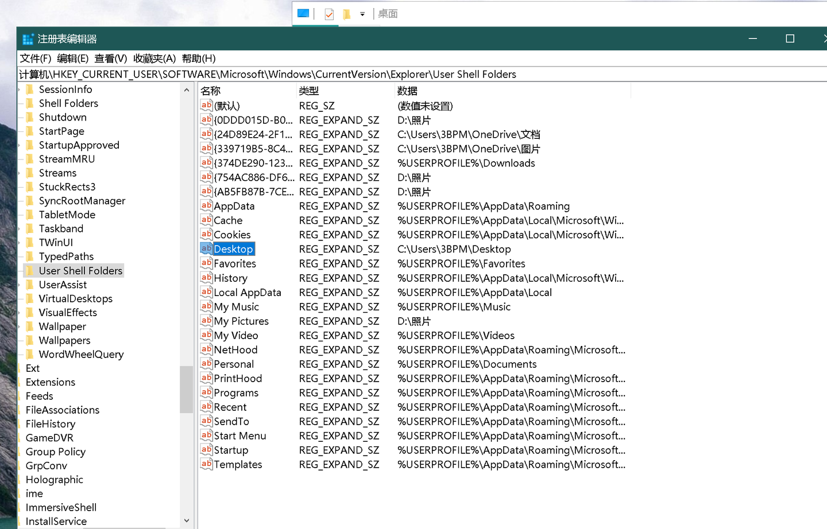Open the dropdown arrow next to the taskbar folder icon
This screenshot has width=827, height=529.
362,13
